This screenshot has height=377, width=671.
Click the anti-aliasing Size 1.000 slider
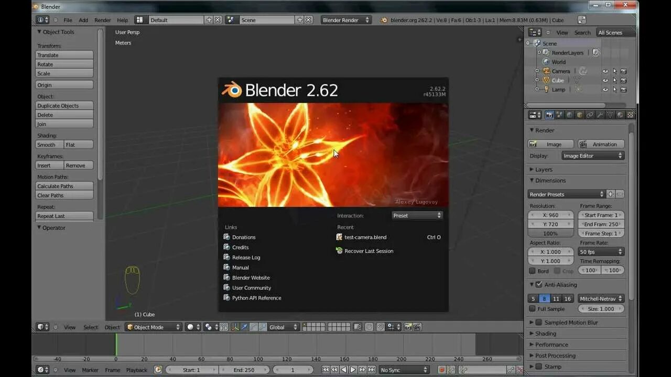(601, 309)
